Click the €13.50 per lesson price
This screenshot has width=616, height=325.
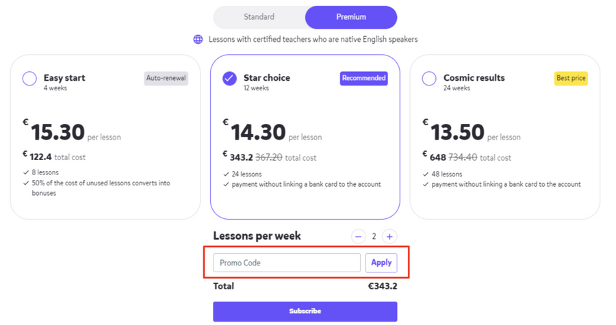(x=457, y=131)
